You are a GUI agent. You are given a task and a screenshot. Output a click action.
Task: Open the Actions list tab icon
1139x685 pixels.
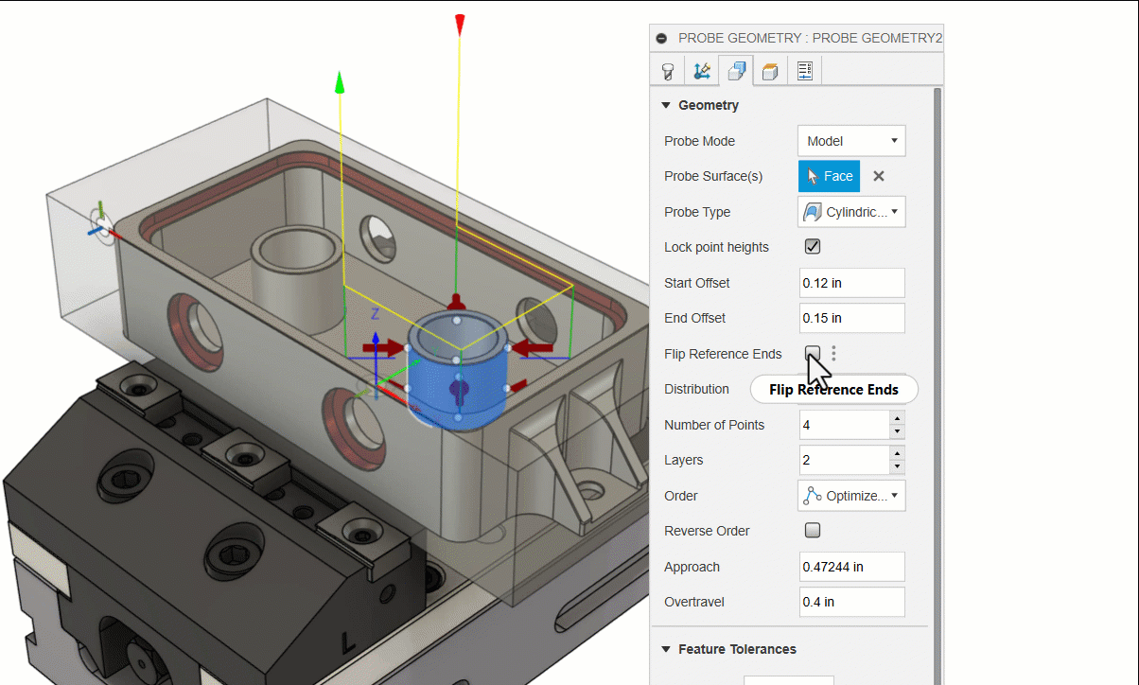805,71
